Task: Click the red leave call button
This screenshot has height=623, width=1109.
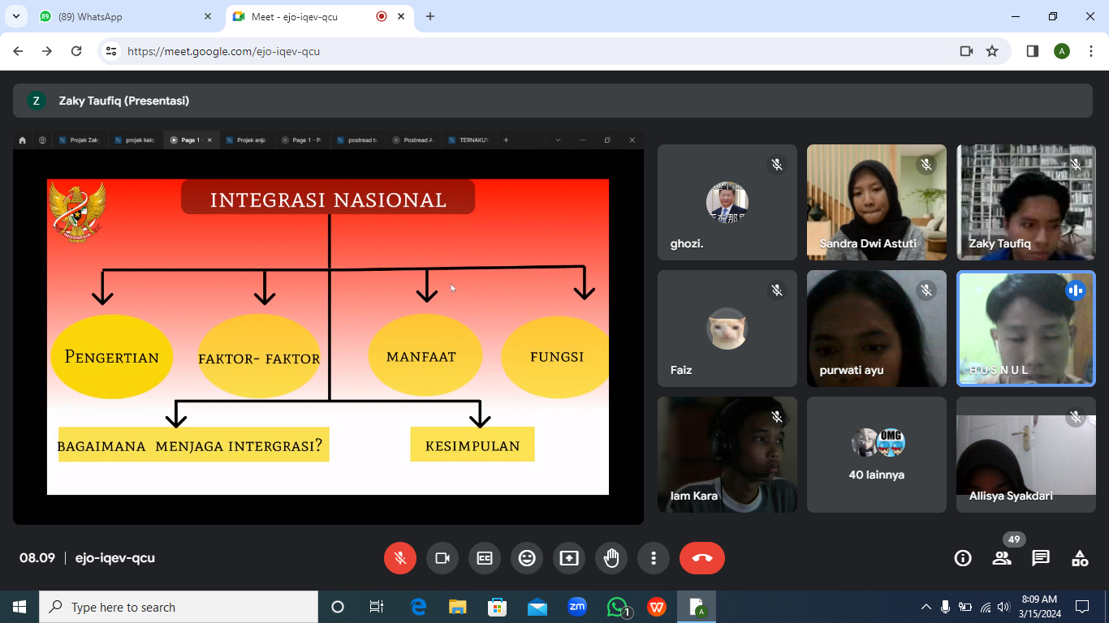Action: [x=702, y=558]
